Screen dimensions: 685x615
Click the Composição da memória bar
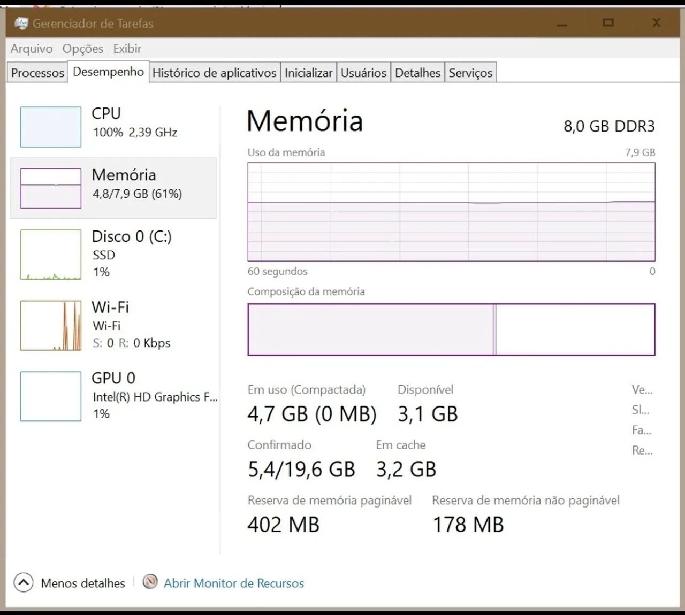451,329
